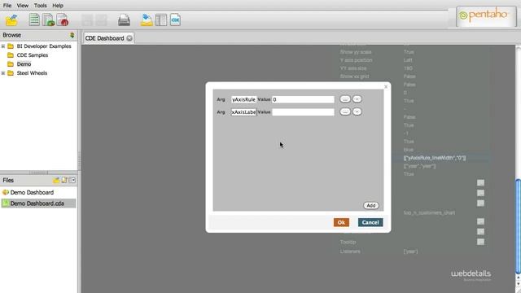Click the ellipsis button on xAxisLabel row
This screenshot has width=521, height=293.
[345, 112]
